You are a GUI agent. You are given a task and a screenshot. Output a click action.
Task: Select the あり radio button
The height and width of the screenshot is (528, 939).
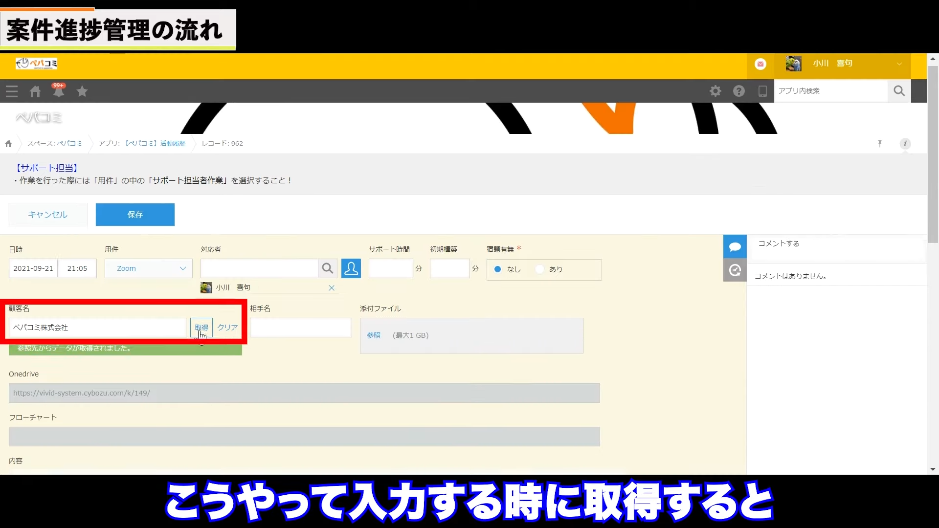(x=540, y=269)
